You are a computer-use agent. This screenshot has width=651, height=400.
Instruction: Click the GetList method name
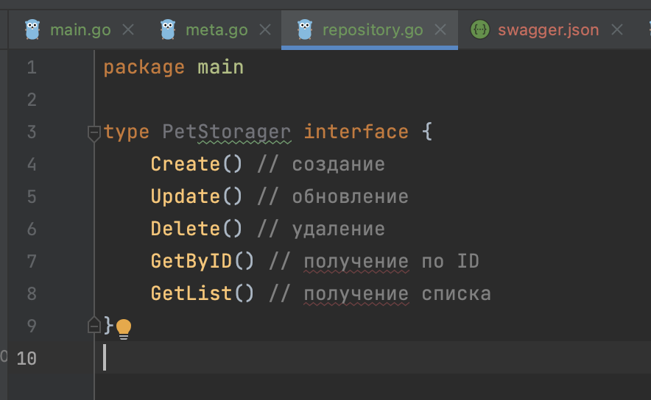coord(191,293)
